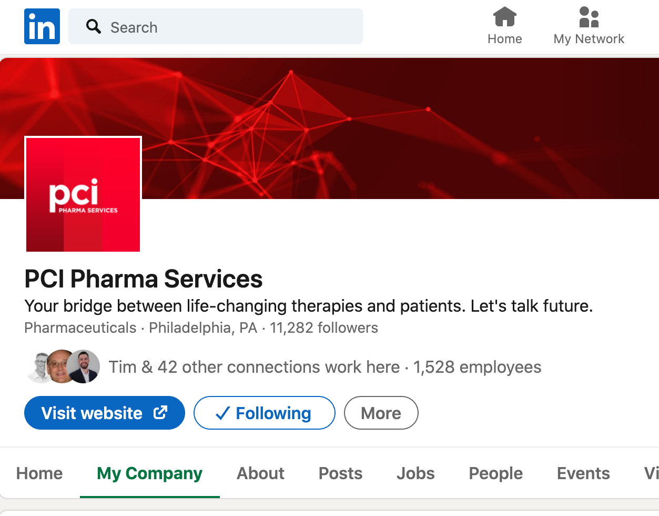Open the More options dropdown
This screenshot has width=659, height=516.
tap(381, 413)
